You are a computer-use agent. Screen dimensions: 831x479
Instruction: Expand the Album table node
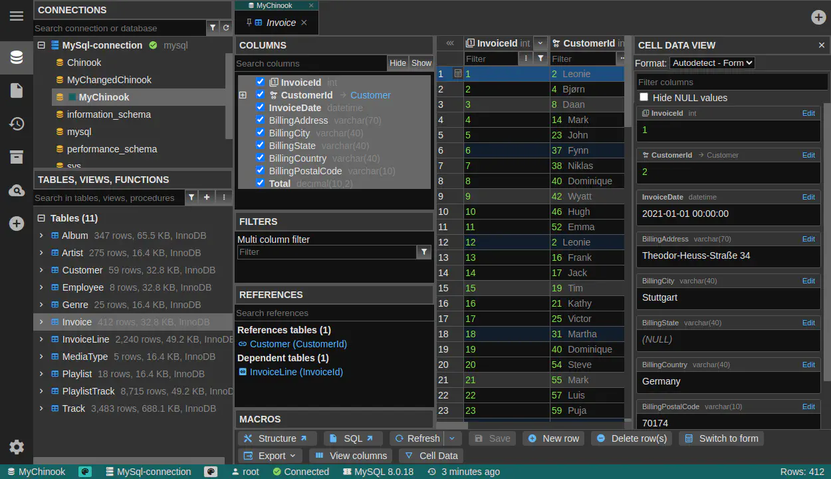41,236
